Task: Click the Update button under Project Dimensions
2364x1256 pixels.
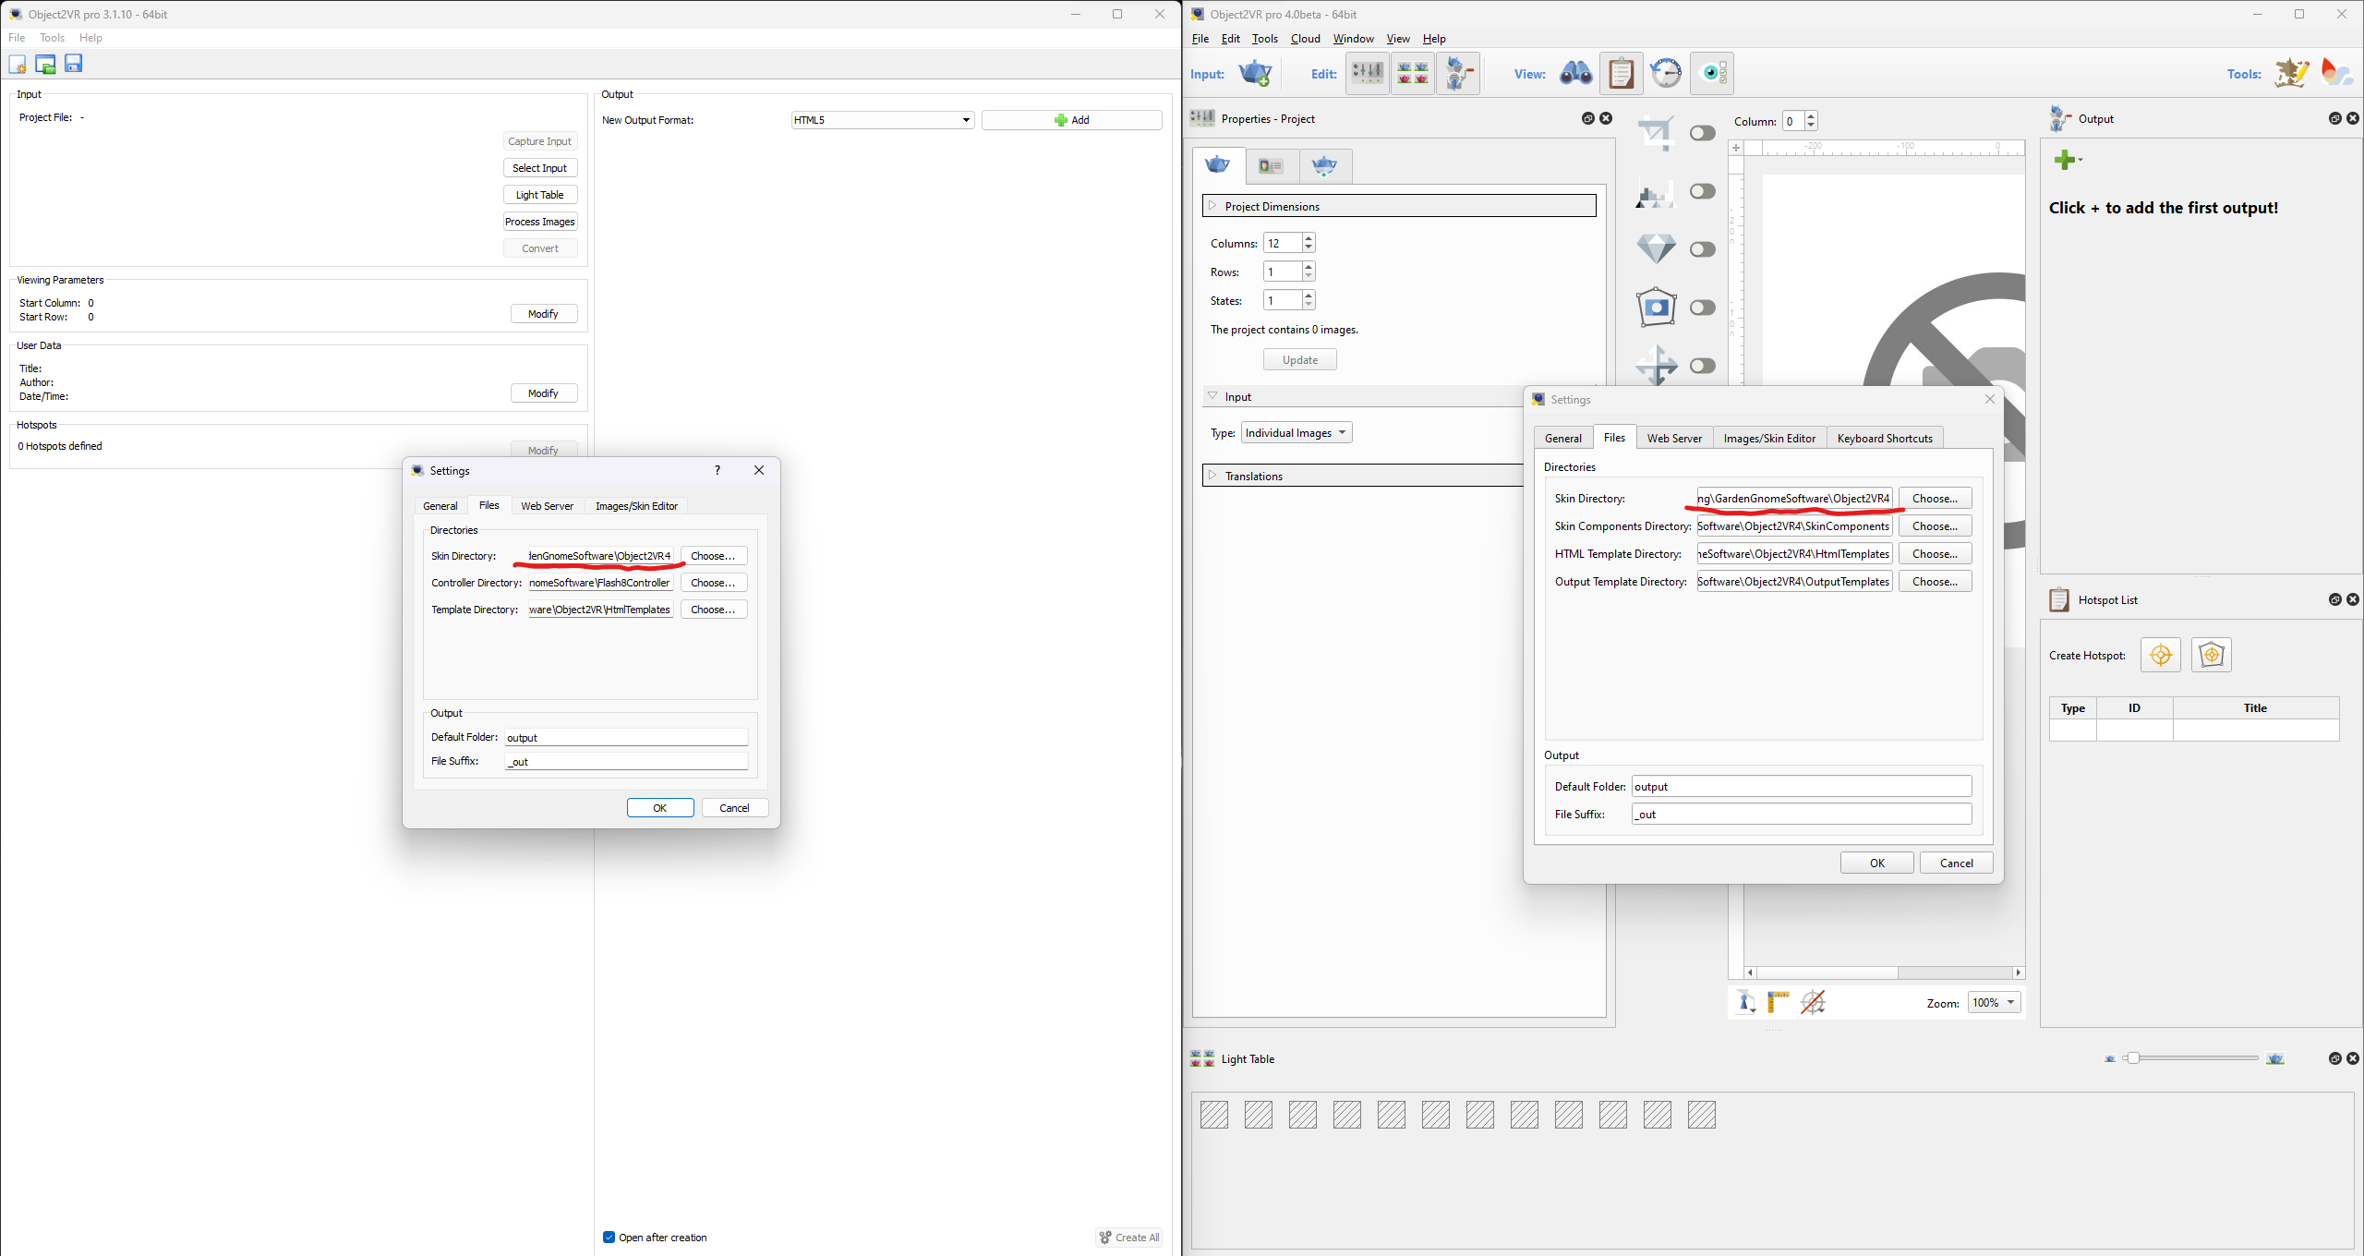Action: tap(1300, 360)
